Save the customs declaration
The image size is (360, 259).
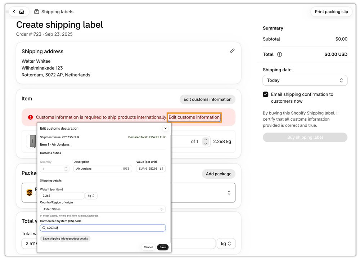(163, 247)
